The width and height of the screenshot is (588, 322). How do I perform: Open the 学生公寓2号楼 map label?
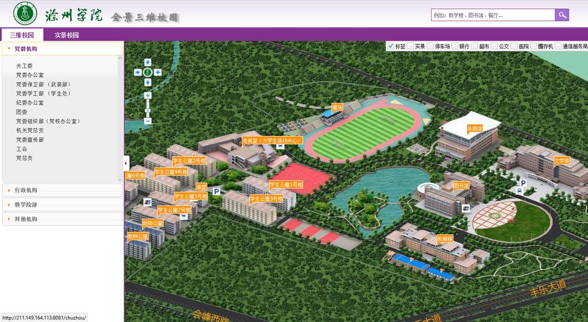pos(189,160)
